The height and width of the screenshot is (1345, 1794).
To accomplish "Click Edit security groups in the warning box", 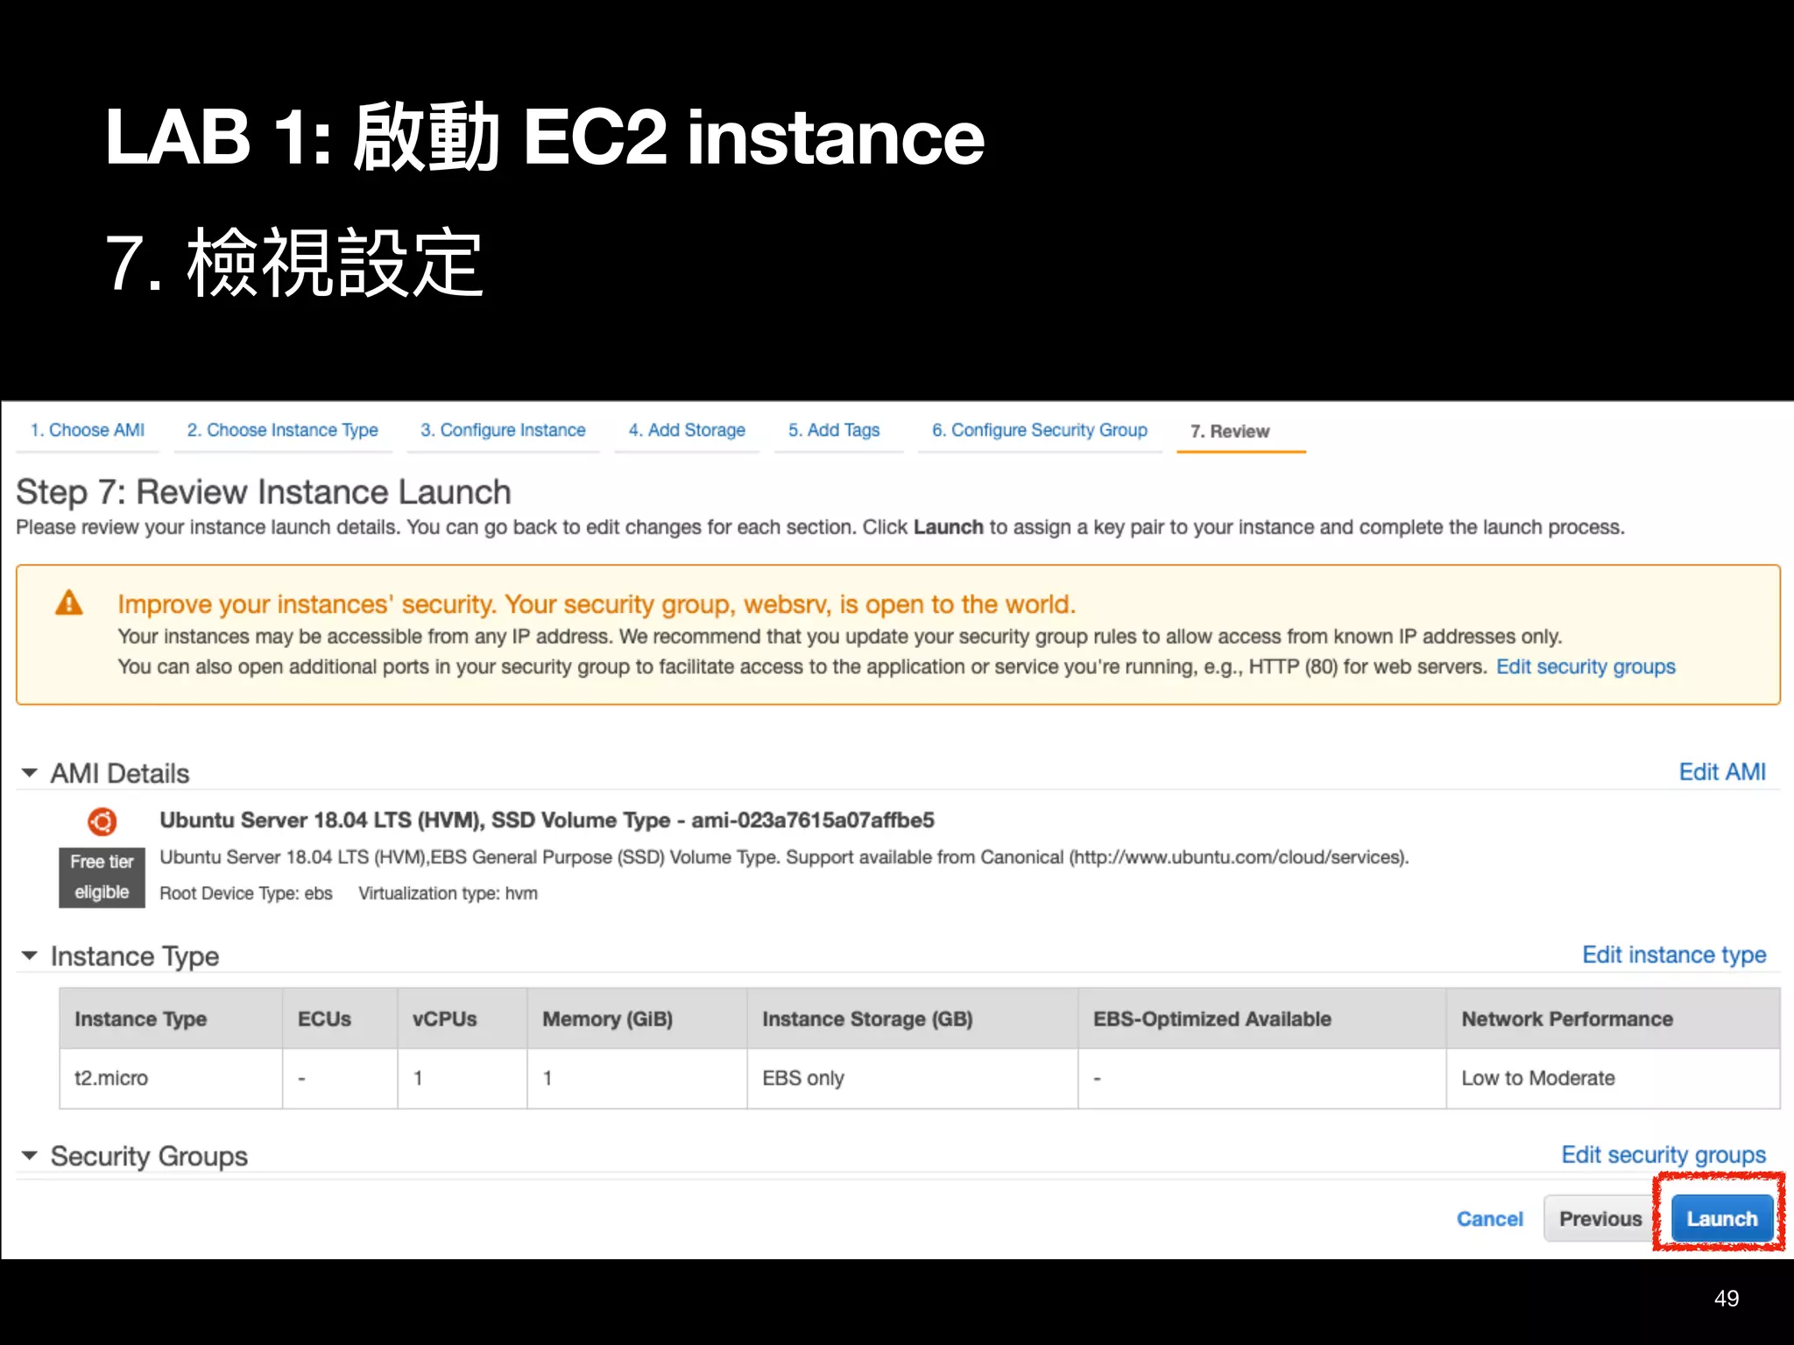I will 1586,667.
